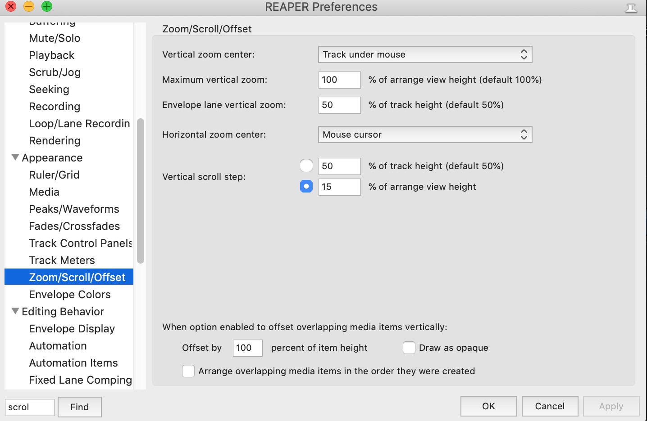Open Automation Items preferences
Viewport: 647px width, 421px height.
pos(73,363)
